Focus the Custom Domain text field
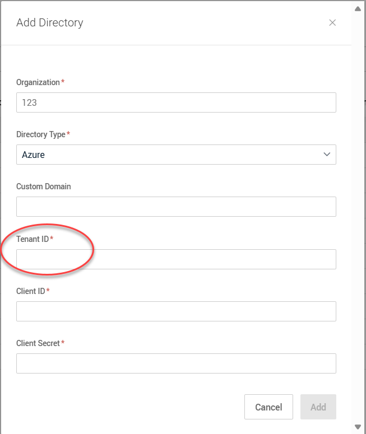The height and width of the screenshot is (434, 366). coord(176,207)
